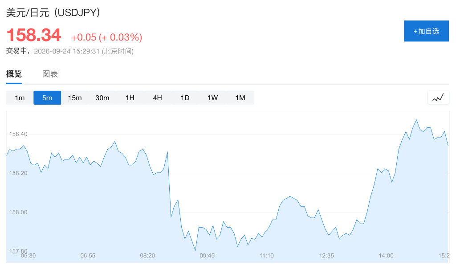
Task: Click the +0.05 (+0.03%) change text
Action: click(107, 37)
